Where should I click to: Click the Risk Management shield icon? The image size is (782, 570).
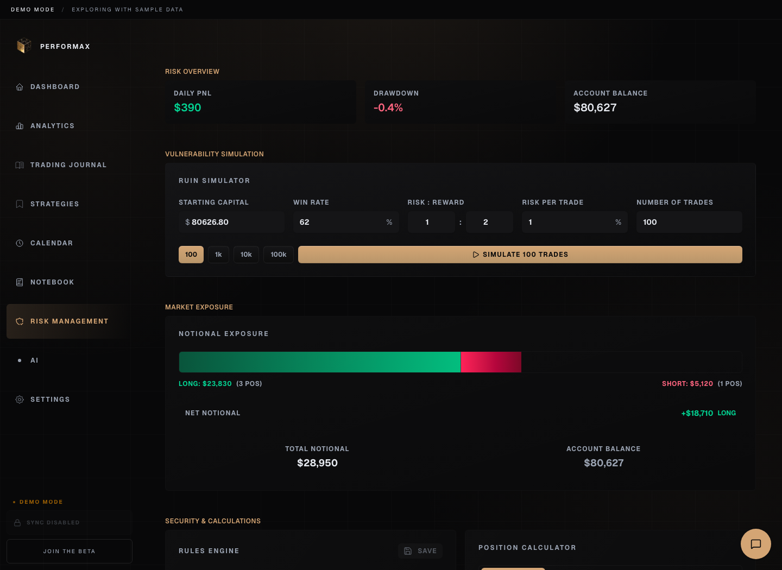[20, 321]
